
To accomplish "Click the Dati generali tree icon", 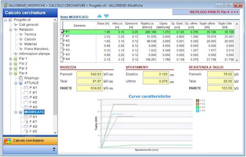I will 16,25.
